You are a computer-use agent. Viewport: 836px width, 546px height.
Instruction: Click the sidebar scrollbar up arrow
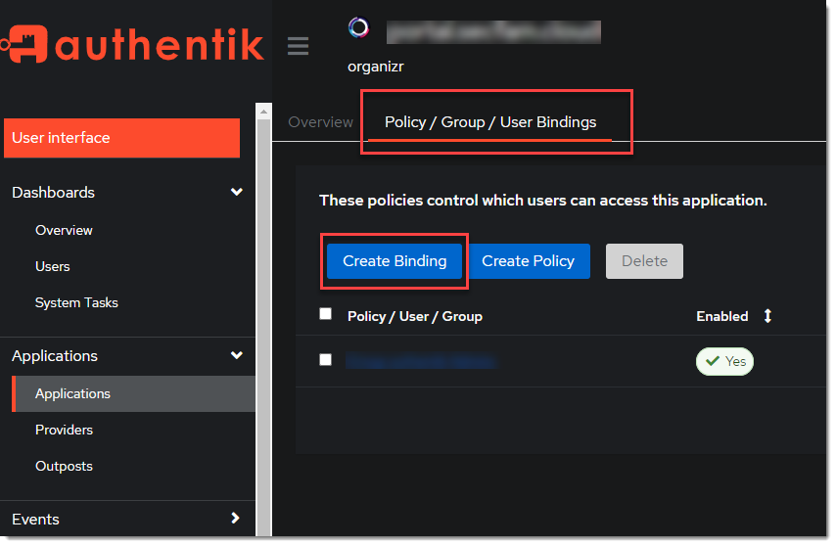point(263,112)
